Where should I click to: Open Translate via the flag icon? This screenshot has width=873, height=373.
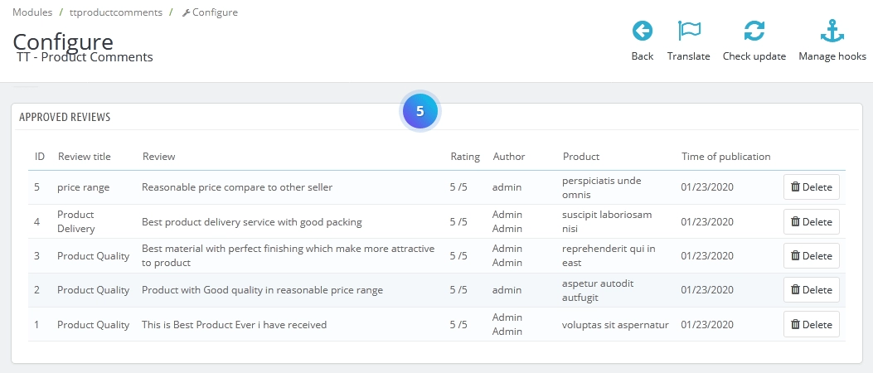688,31
